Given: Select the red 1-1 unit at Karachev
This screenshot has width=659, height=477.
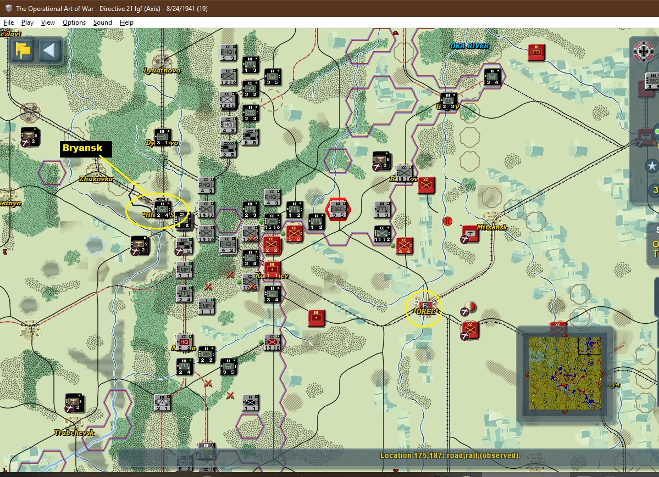Looking at the screenshot, I should [272, 270].
